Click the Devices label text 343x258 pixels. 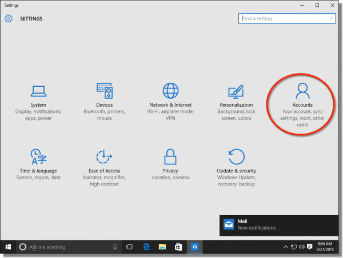(x=105, y=105)
